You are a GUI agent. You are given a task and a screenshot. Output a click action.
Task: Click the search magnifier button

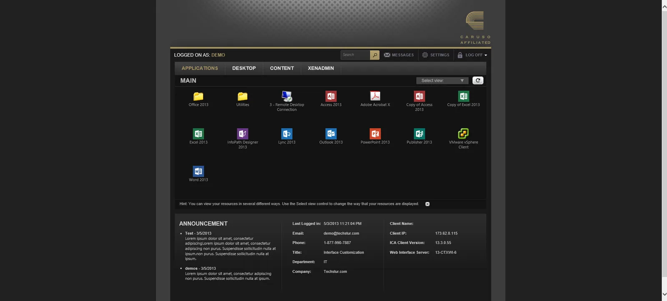pyautogui.click(x=375, y=55)
